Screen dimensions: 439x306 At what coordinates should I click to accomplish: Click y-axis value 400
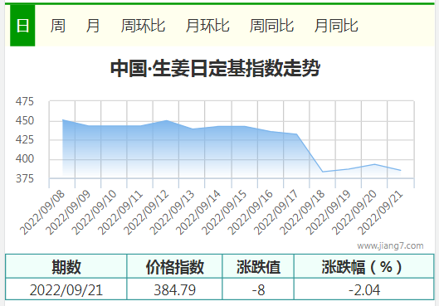(25, 159)
